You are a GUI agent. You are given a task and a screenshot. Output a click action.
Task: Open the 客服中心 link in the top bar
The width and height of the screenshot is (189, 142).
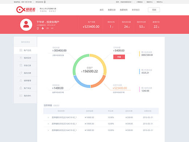tap(150, 2)
